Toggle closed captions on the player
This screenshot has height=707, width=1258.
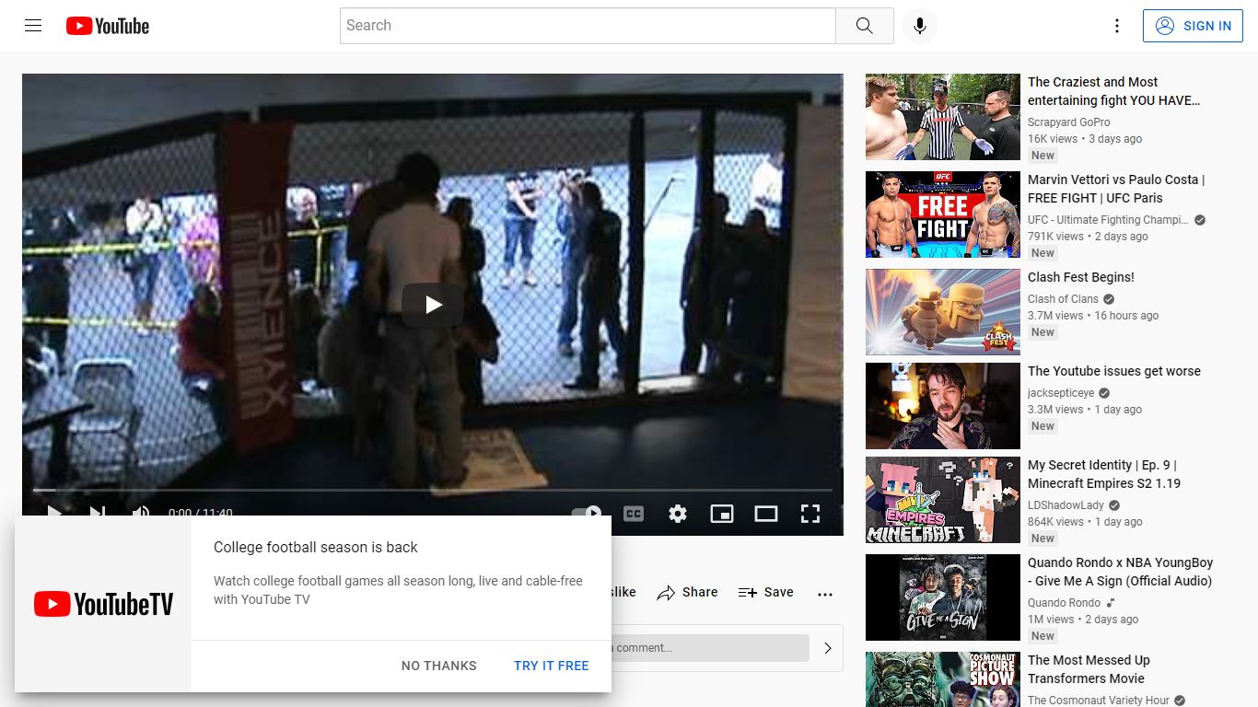coord(634,514)
